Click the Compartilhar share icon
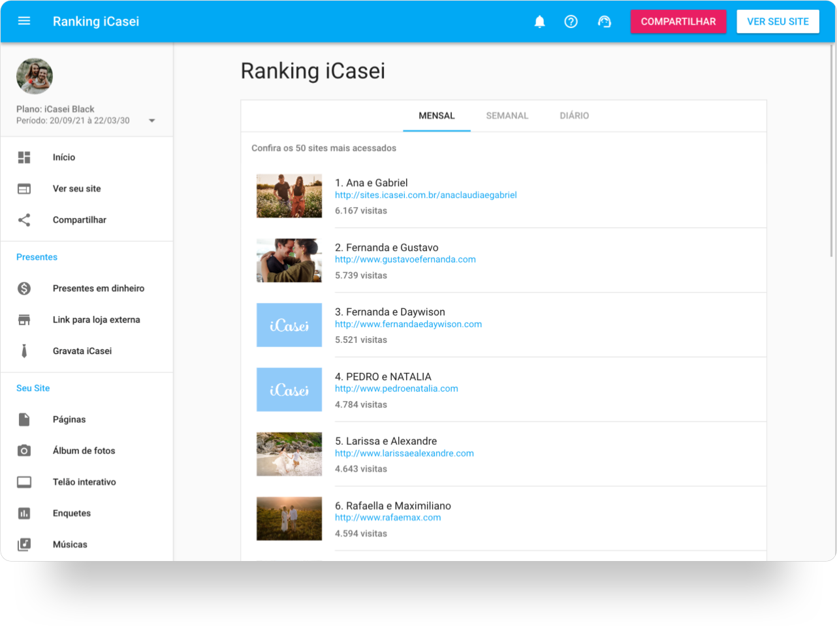 [24, 220]
